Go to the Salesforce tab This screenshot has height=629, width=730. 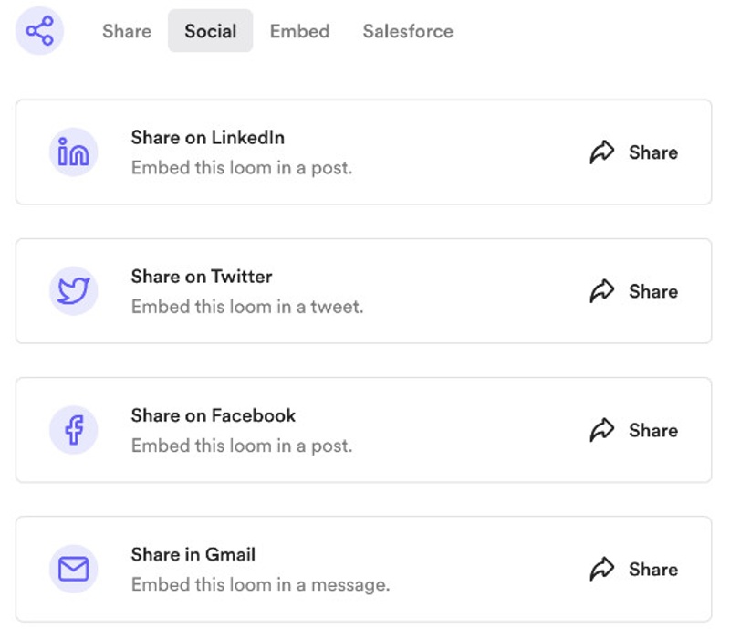point(408,31)
